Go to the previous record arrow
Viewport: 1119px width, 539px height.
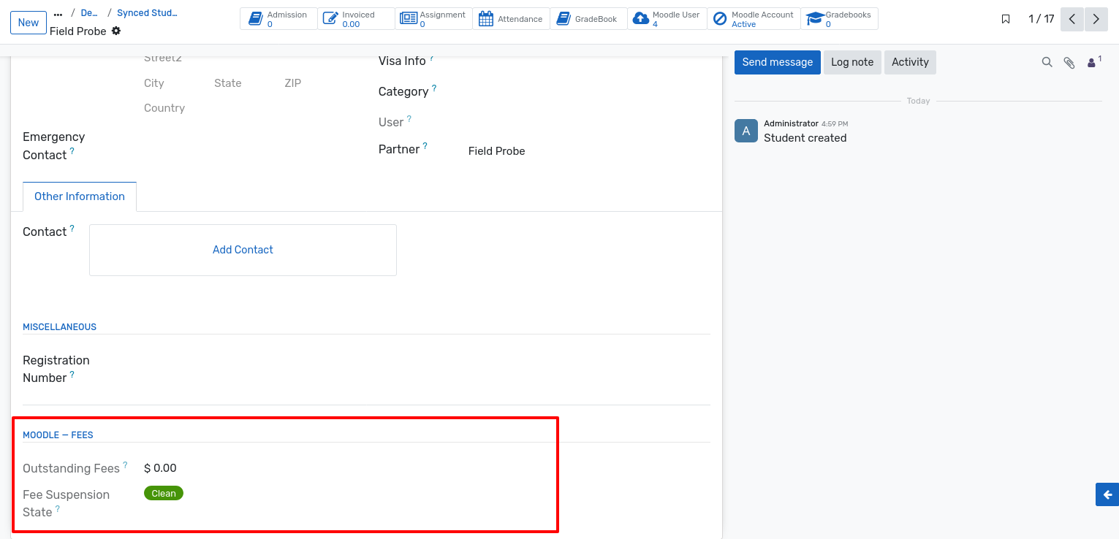pos(1071,19)
